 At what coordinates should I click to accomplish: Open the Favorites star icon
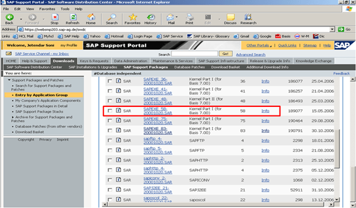(132, 17)
